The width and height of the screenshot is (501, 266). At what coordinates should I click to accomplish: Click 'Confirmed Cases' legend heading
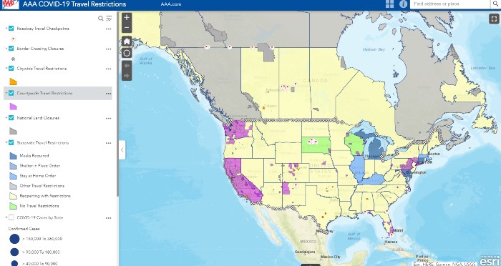(24, 229)
